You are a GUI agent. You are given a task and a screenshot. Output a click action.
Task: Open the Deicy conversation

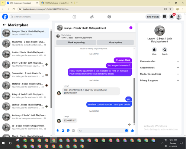coord(25,64)
